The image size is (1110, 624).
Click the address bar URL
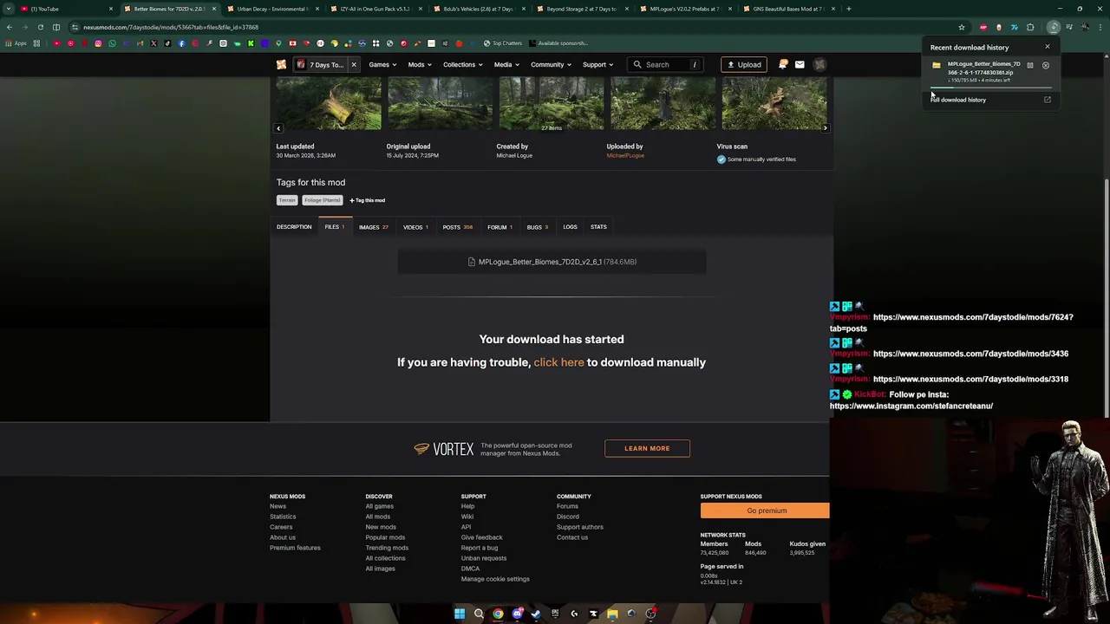171,27
